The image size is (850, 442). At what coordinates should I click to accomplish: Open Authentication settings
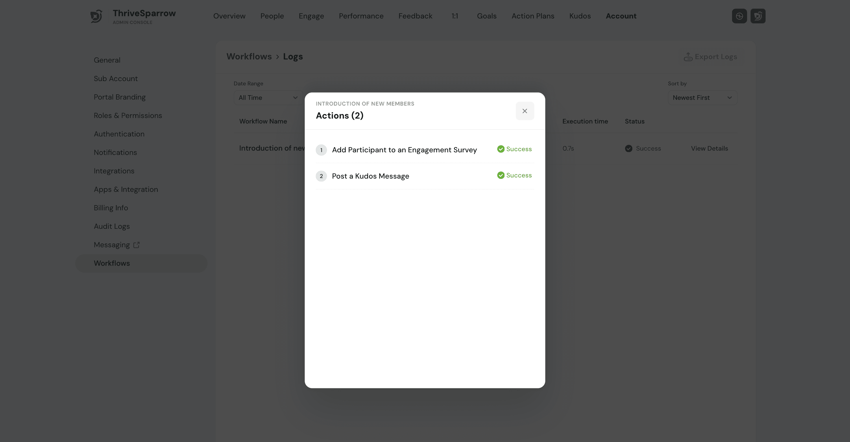pyautogui.click(x=119, y=134)
